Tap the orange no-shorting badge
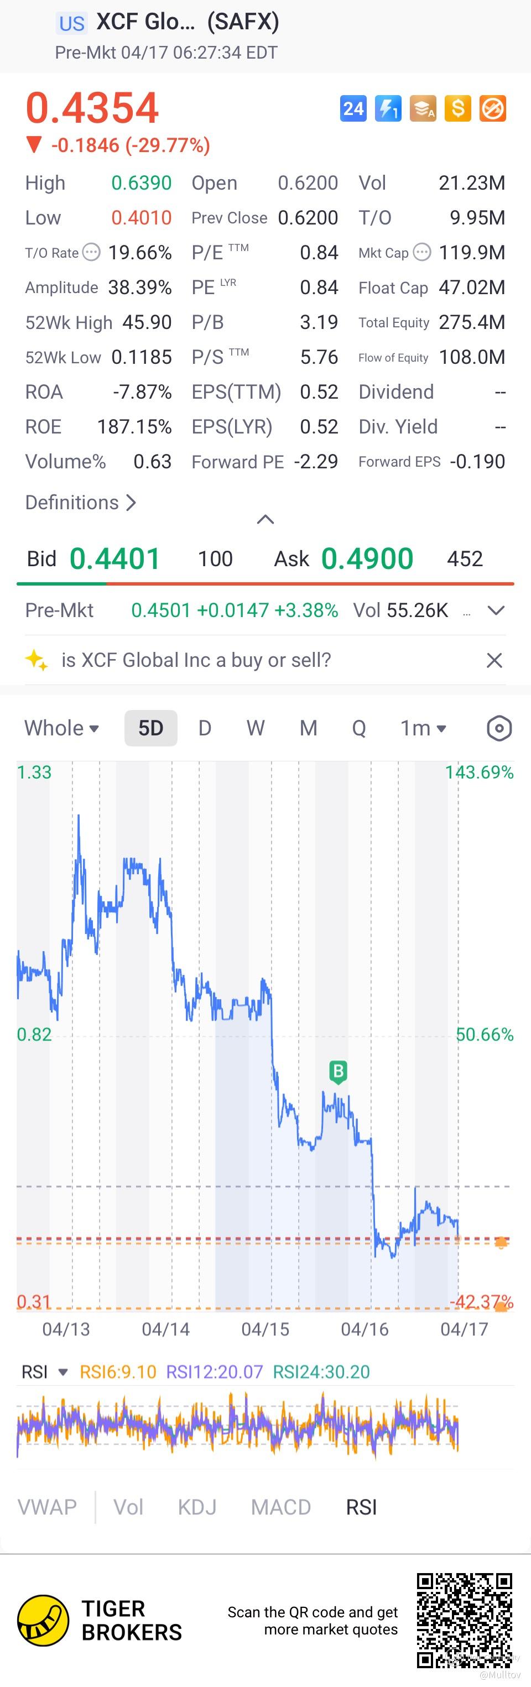The width and height of the screenshot is (531, 1687). (x=492, y=109)
